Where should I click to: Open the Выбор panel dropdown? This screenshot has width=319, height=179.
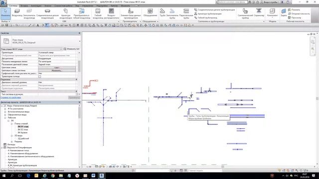tap(5, 21)
